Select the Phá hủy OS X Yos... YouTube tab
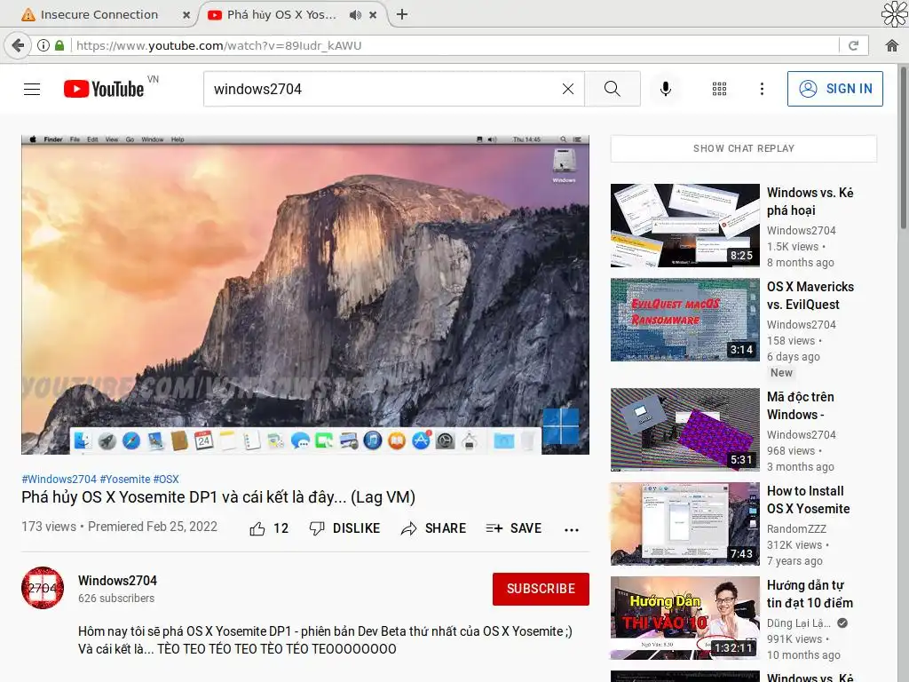The image size is (909, 682). [281, 14]
